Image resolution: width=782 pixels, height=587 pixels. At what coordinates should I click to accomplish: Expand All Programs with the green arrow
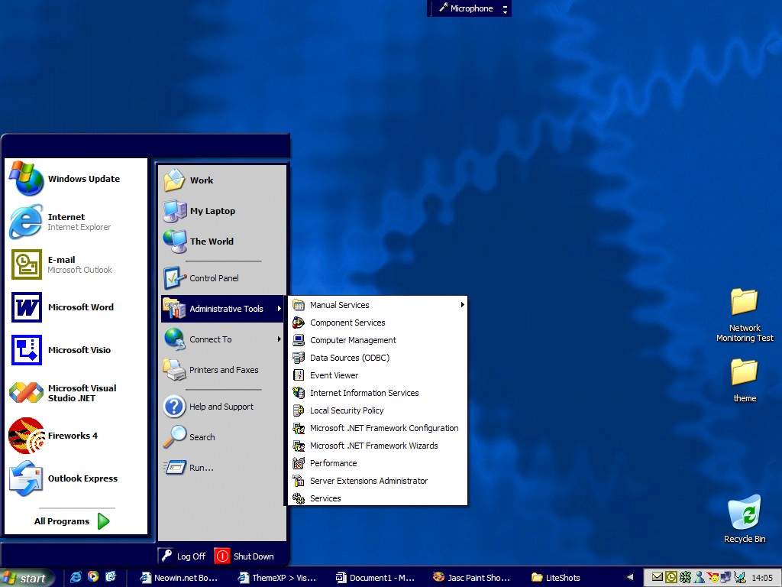pyautogui.click(x=103, y=521)
